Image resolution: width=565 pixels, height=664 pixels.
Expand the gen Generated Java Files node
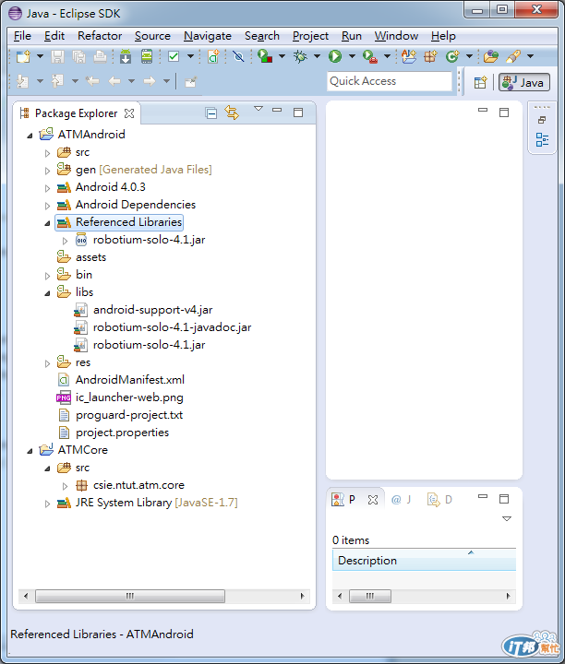click(x=47, y=171)
